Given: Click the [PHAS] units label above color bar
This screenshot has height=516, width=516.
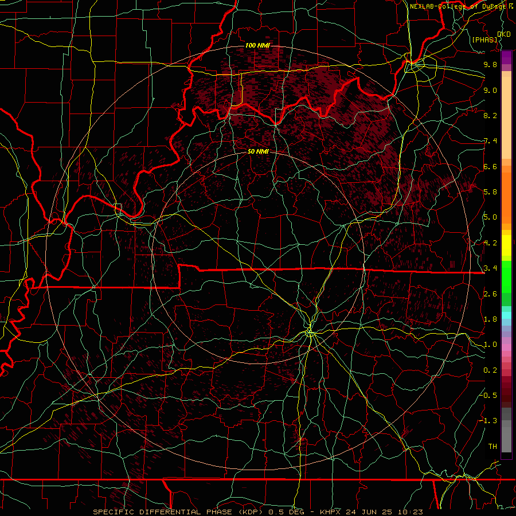Looking at the screenshot, I should (484, 40).
